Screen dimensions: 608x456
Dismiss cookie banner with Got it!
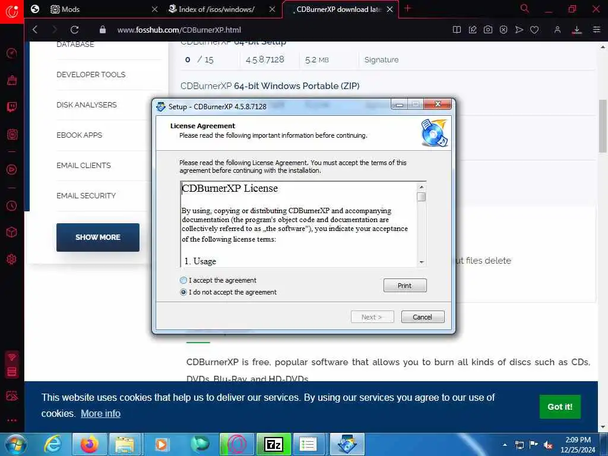coord(560,407)
